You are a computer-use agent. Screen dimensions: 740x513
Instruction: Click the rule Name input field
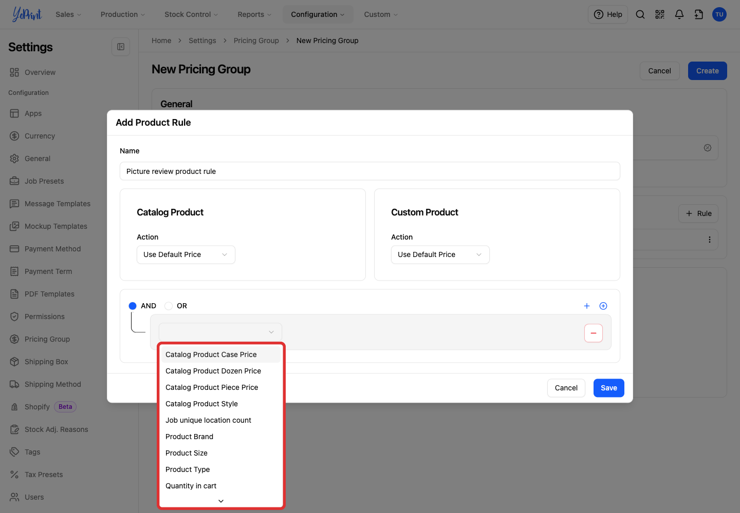coord(370,171)
